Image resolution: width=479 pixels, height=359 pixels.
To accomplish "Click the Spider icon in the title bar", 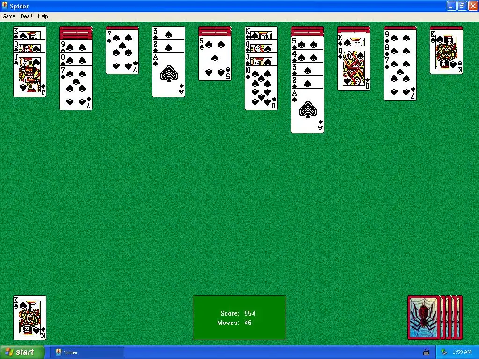I will coord(5,6).
